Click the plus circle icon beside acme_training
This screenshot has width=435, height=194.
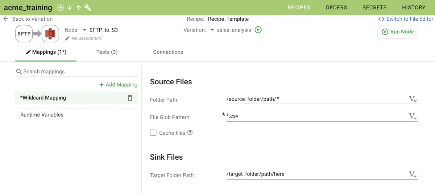tap(61, 8)
